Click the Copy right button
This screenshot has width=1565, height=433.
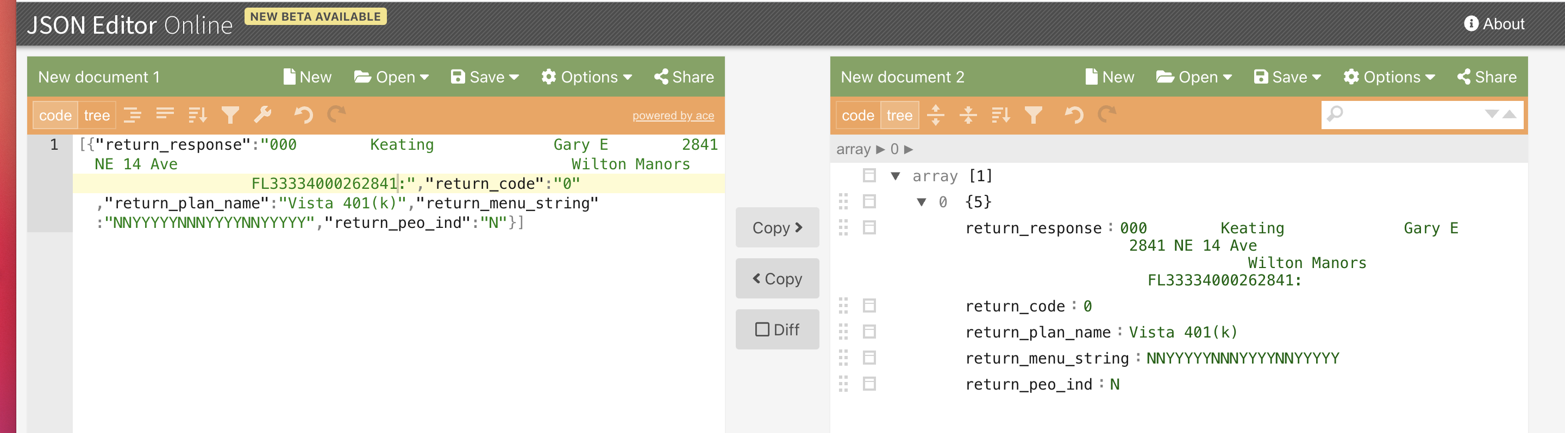(777, 227)
